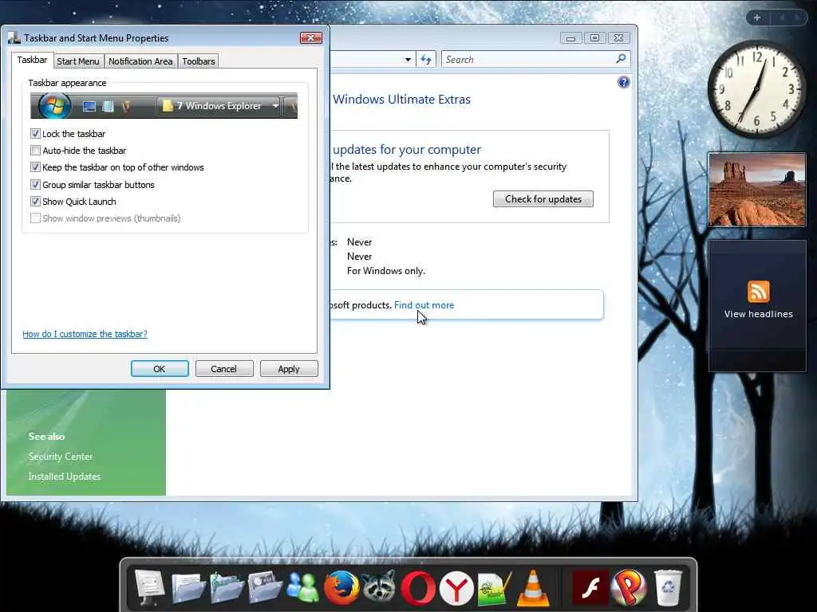Enable Auto-hide the taskbar
817x612 pixels.
pos(35,151)
